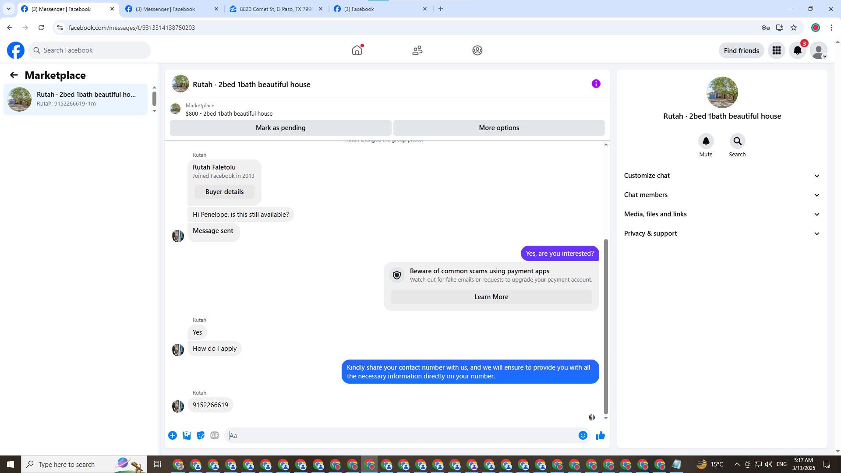Screen dimensions: 841x473
Task: Click the 'How do I apply' message
Action: click(215, 349)
